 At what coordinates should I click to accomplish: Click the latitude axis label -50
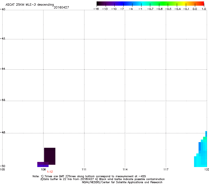click(x=3, y=166)
